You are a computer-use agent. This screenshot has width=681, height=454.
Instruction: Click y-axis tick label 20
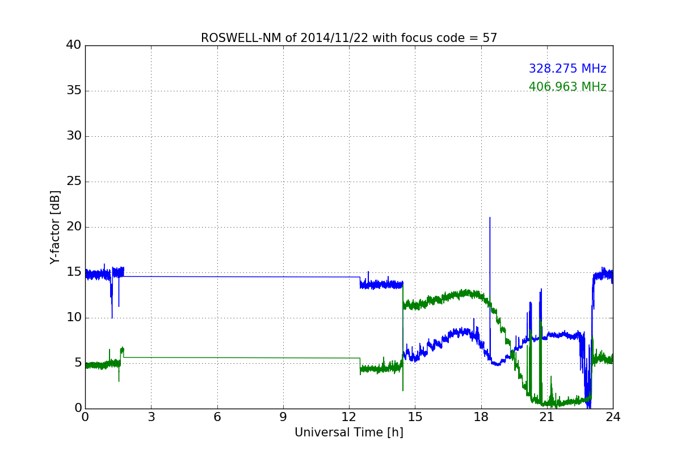click(x=73, y=227)
